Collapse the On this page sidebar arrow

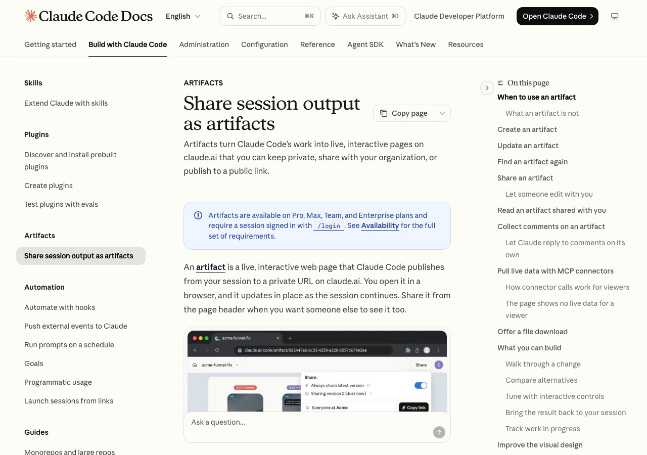click(x=487, y=88)
